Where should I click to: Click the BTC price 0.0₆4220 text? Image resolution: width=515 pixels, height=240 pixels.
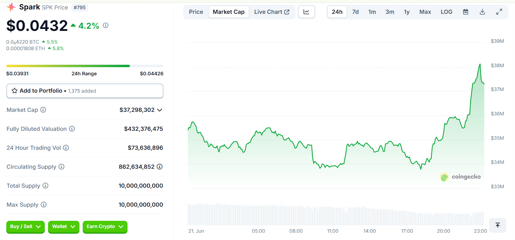(23, 42)
